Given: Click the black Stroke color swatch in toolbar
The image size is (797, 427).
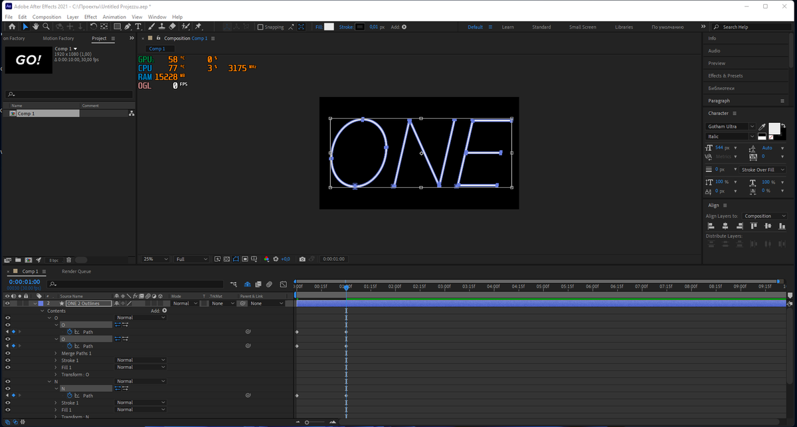Looking at the screenshot, I should click(x=360, y=27).
